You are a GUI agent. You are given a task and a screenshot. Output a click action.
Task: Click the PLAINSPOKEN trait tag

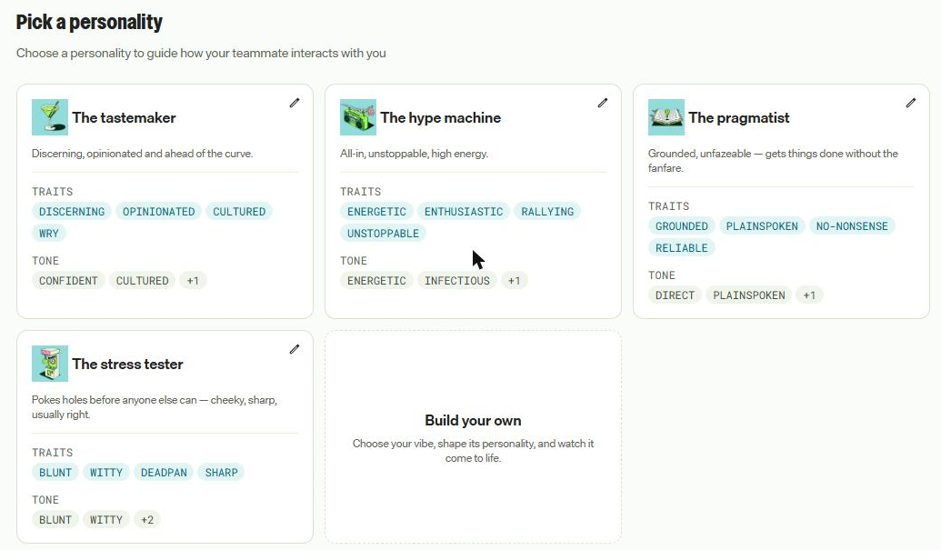point(762,226)
